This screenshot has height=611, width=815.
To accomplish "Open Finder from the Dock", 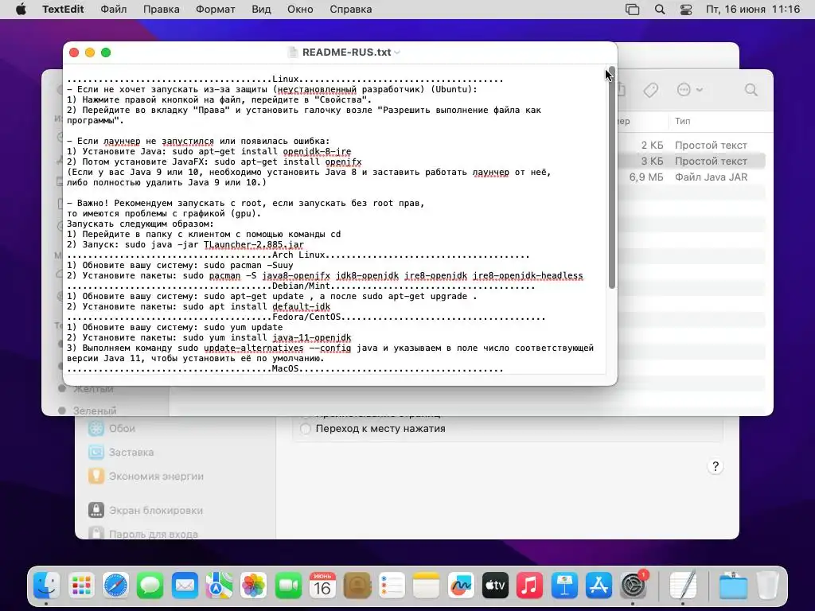I will [47, 586].
